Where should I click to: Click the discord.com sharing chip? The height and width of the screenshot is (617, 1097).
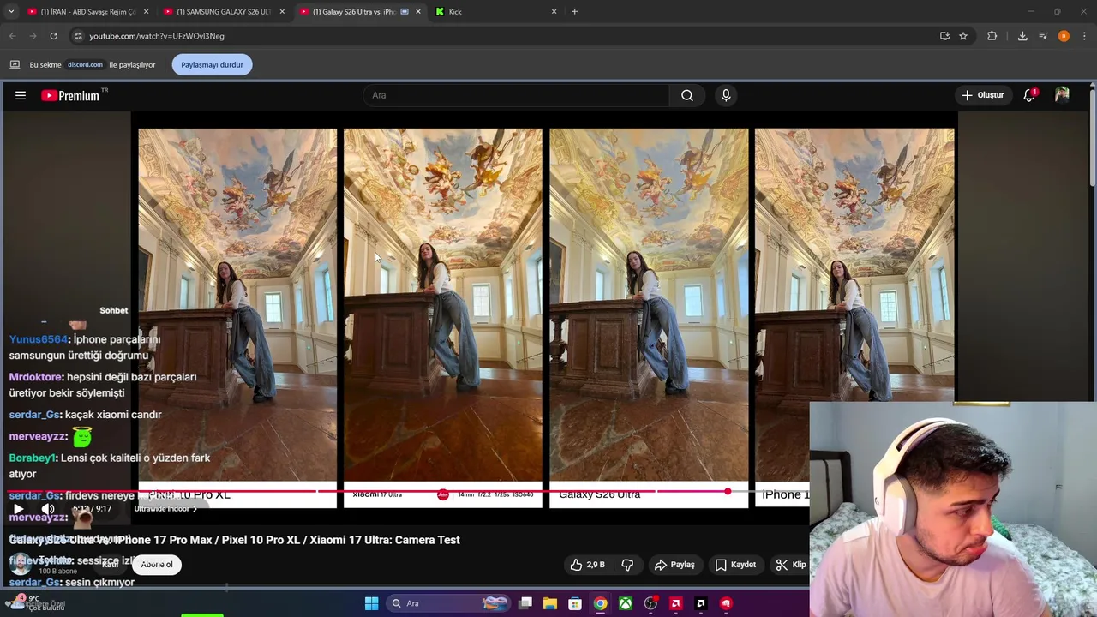point(85,64)
